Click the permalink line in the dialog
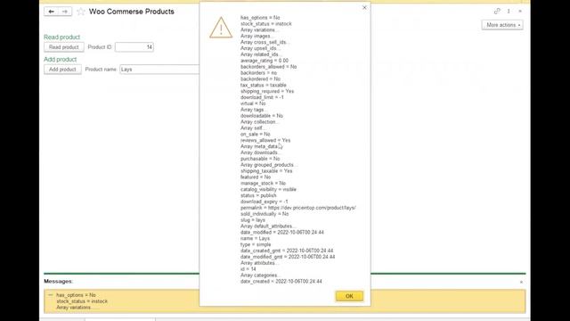The height and width of the screenshot is (321, 570). pyautogui.click(x=298, y=208)
